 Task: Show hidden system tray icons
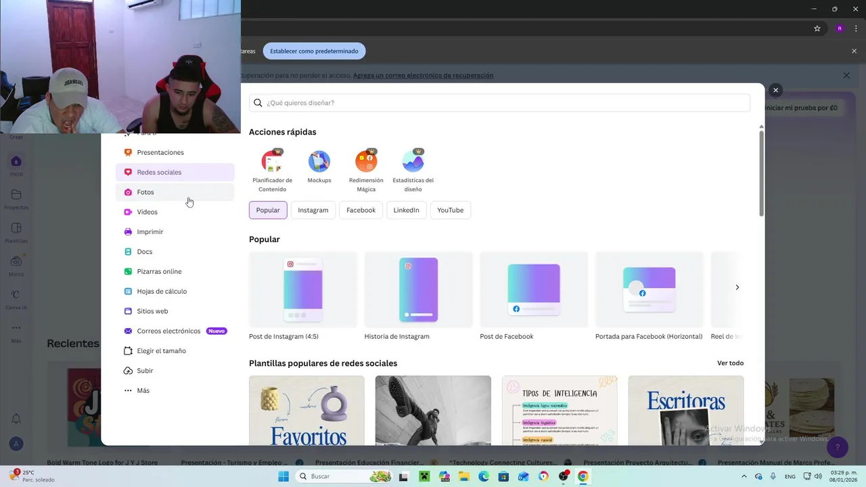pyautogui.click(x=744, y=476)
